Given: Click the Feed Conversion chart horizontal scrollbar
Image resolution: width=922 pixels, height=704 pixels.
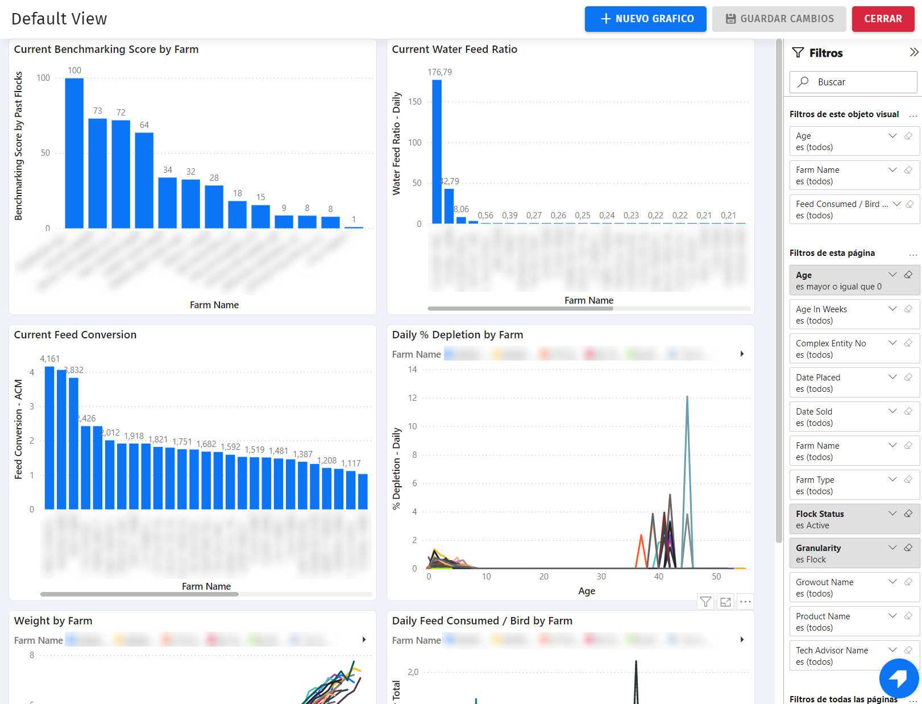Looking at the screenshot, I should tap(140, 594).
